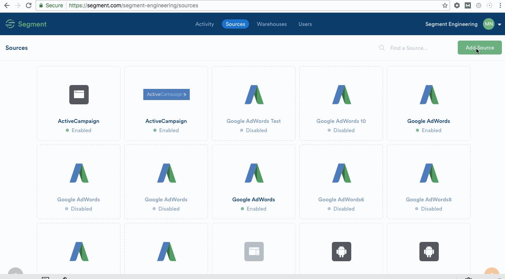Click the MN user avatar
Image resolution: width=505 pixels, height=279 pixels.
489,24
